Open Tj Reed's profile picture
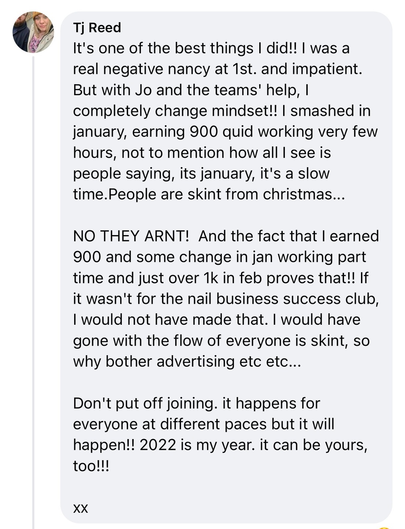 (33, 32)
